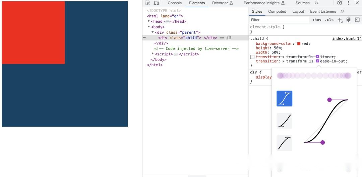Click the easing animation preview strip
The image size is (362, 177).
(x=314, y=75)
